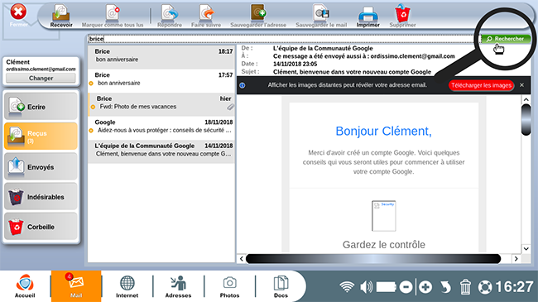Viewport: 538px width, 302px height.
Task: Click the horizontal scrollbar thumb
Action: (x=373, y=259)
